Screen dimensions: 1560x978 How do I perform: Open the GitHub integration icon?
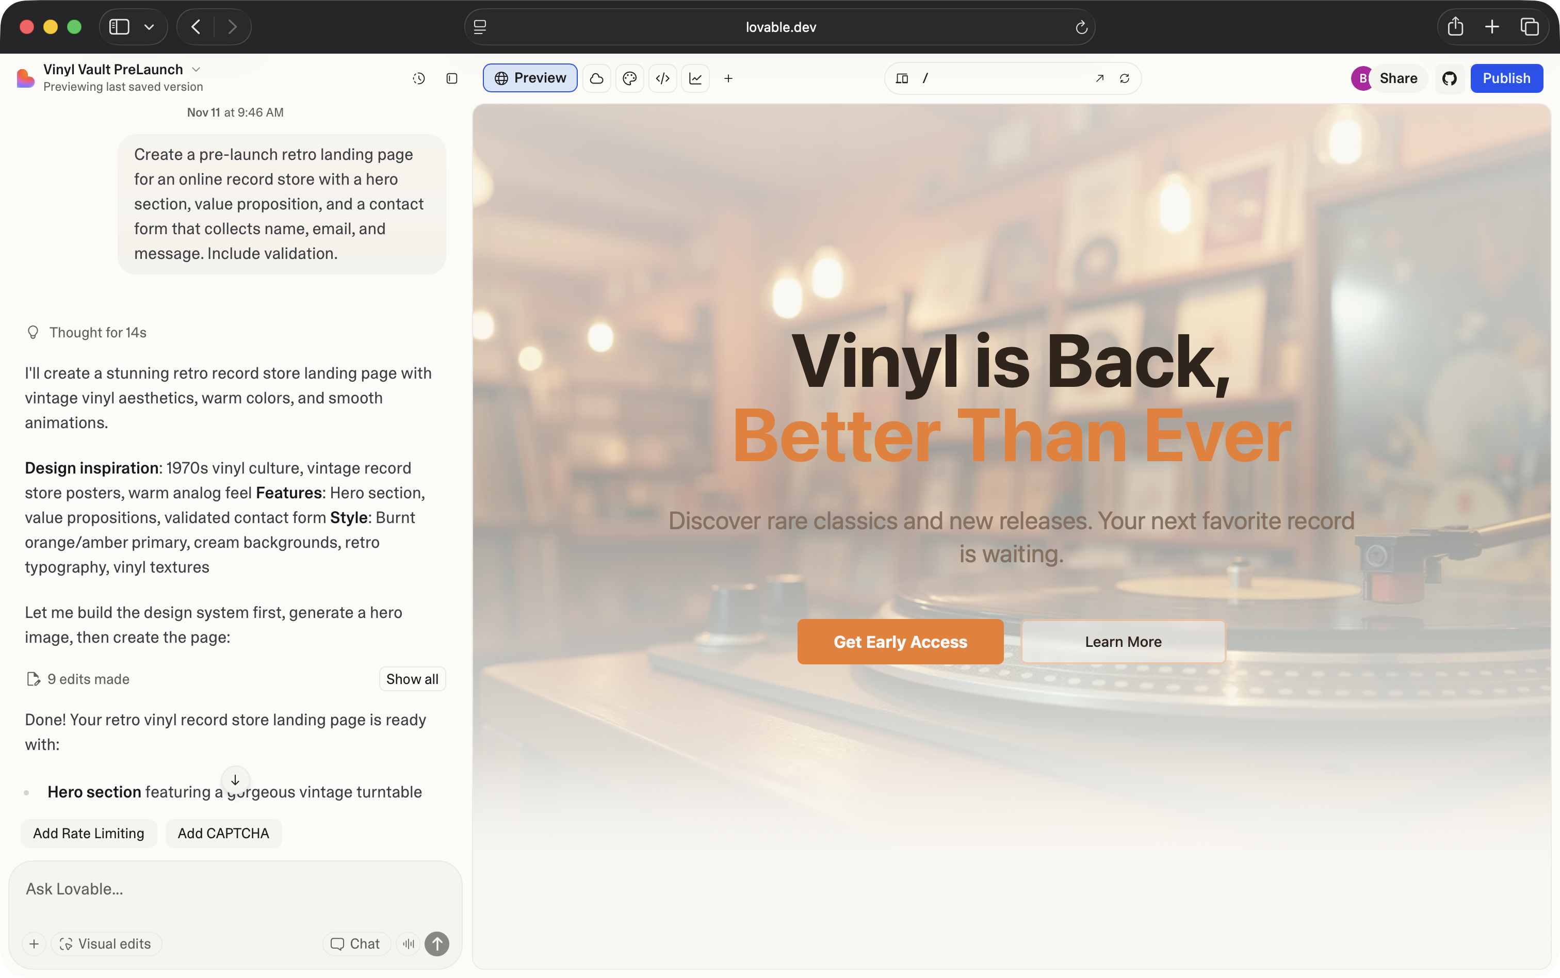point(1450,78)
